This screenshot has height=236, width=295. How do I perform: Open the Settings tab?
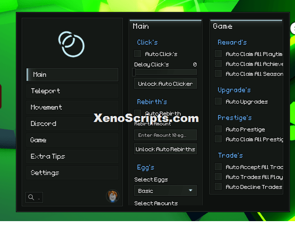click(x=72, y=173)
